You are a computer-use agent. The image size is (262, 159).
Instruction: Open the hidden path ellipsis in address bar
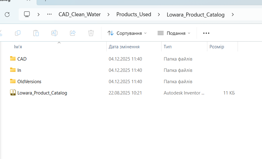coord(49,14)
